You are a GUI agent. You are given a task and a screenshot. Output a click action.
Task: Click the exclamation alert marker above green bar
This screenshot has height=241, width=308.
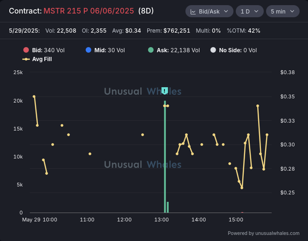pyautogui.click(x=164, y=91)
